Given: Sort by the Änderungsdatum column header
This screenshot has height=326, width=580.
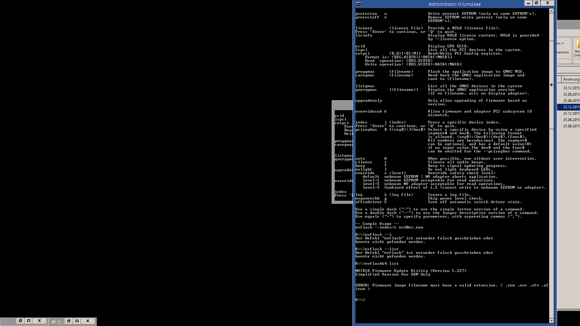Looking at the screenshot, I should [x=571, y=79].
